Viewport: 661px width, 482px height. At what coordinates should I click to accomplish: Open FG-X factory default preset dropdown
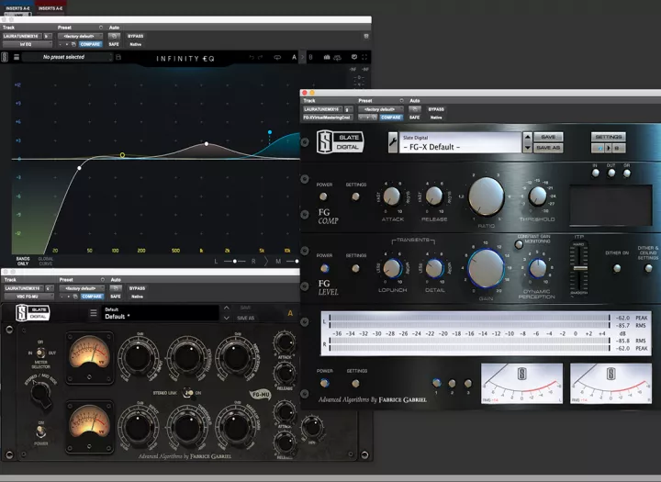[x=380, y=109]
